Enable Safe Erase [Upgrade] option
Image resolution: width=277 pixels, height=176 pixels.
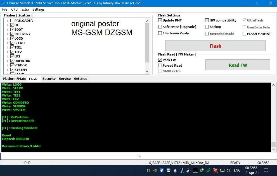tap(160, 26)
